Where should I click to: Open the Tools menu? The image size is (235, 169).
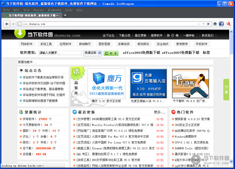69,9
